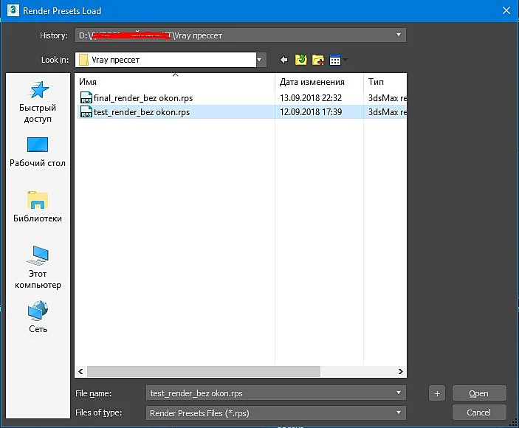Go up one folder level icon
The image size is (519, 428).
click(301, 60)
